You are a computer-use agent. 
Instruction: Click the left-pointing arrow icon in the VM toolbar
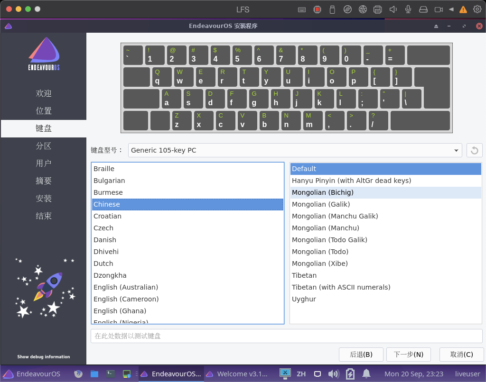point(451,9)
